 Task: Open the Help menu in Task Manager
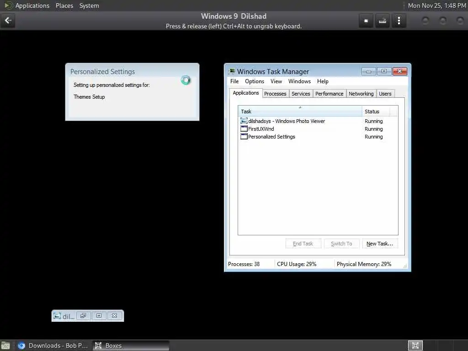323,81
